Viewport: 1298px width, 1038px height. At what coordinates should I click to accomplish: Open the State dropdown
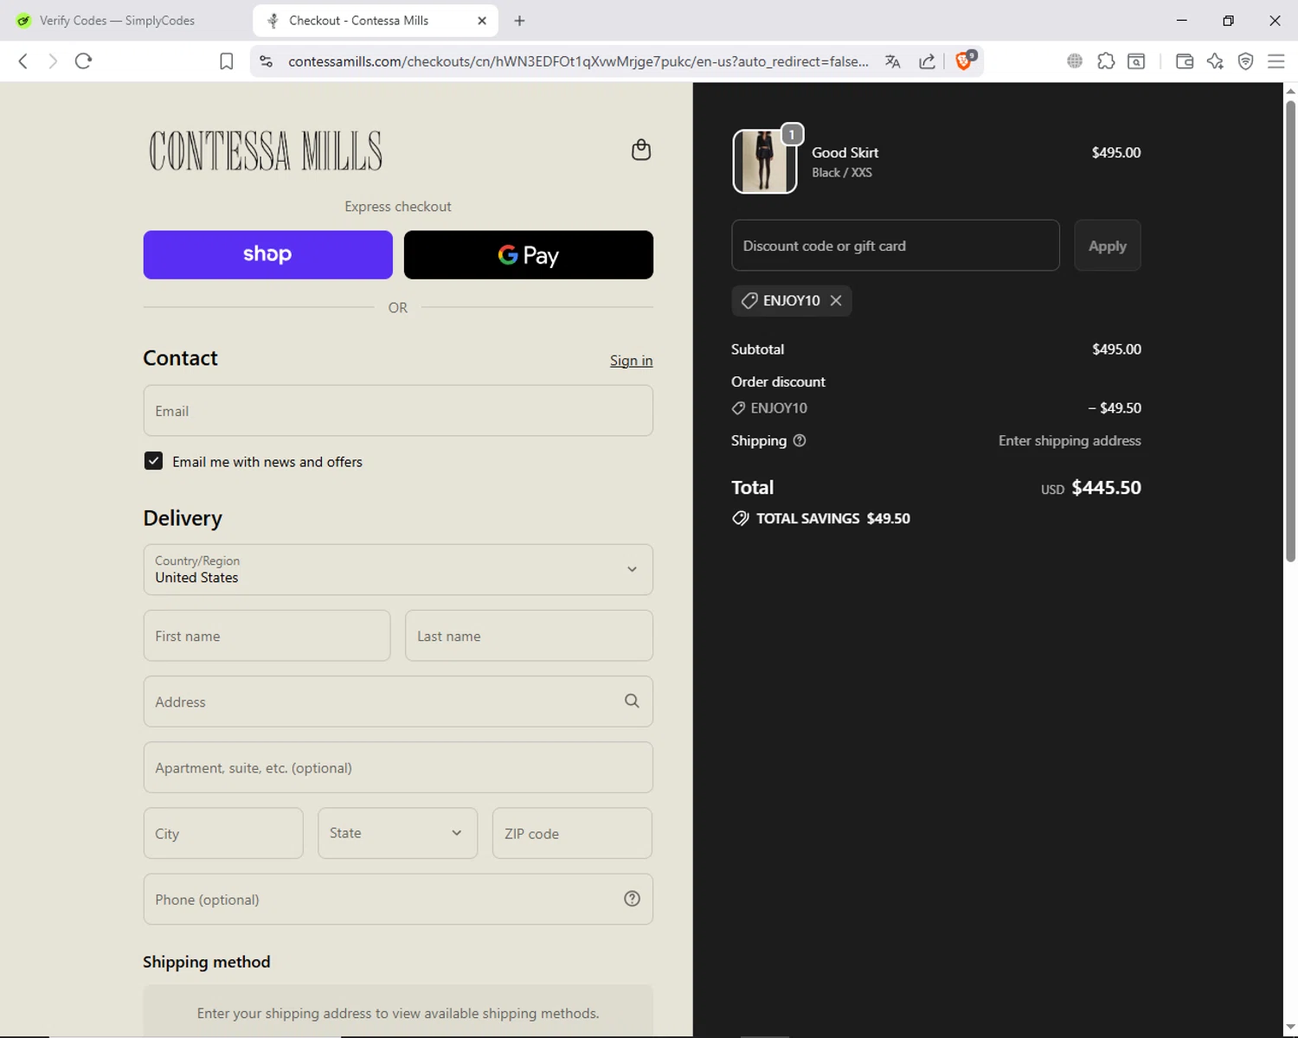click(397, 833)
